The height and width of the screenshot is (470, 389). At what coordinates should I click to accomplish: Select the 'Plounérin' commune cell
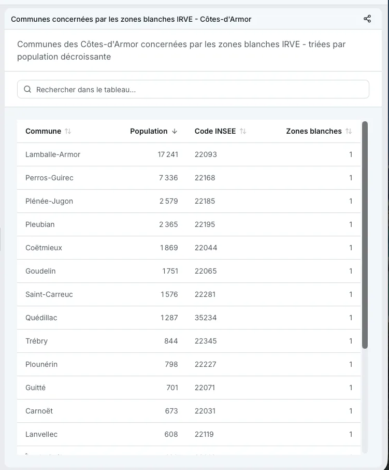(x=41, y=364)
